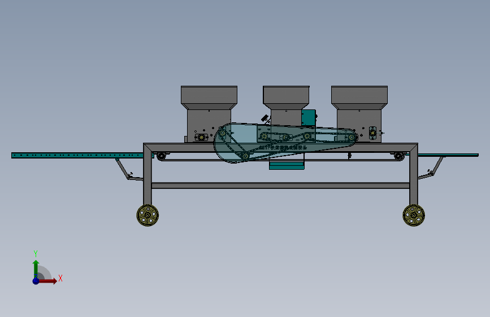Viewport: 490px width, 317px height.
Task: Select the black lever near middle hopper
Action: coord(265,118)
